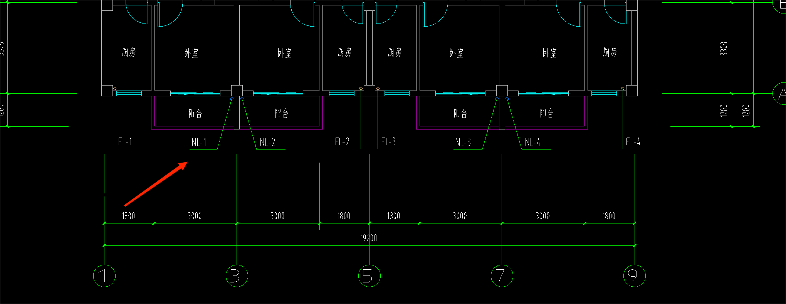Viewport: 786px width, 304px height.
Task: Select the FL-1 pipe label
Action: click(125, 142)
